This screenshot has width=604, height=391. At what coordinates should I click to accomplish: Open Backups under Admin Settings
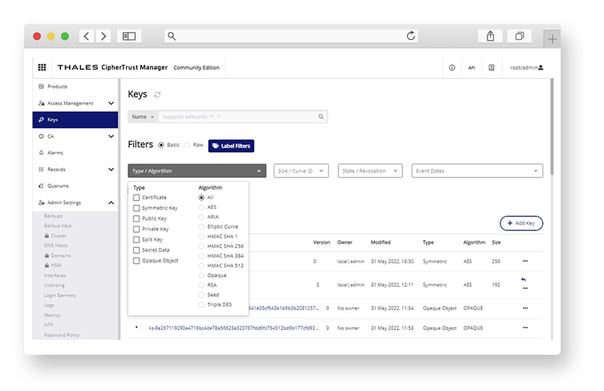click(53, 215)
